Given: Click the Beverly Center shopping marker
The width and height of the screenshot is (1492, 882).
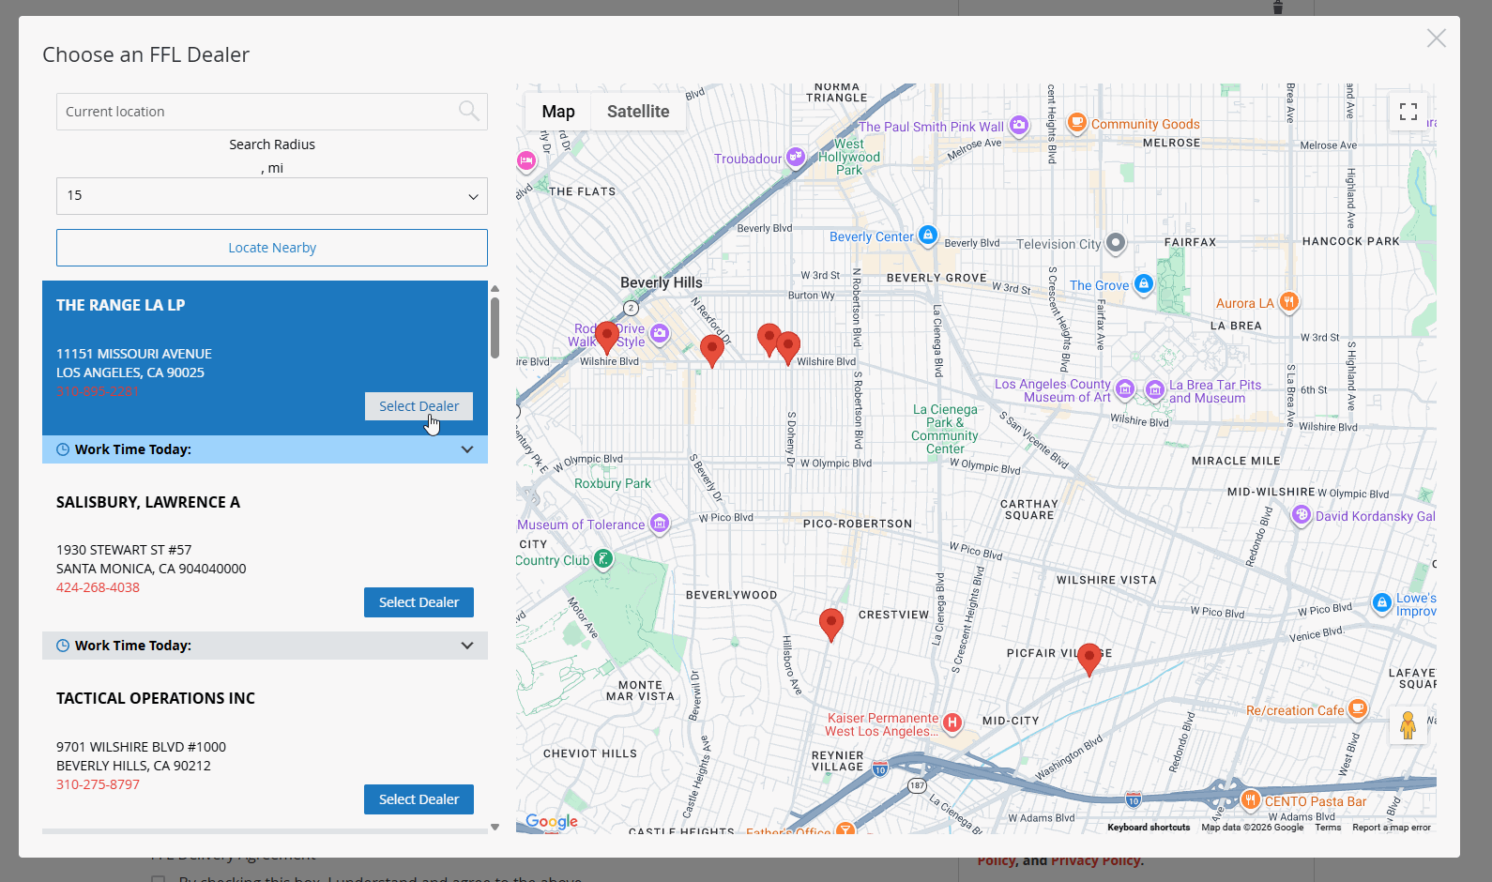Looking at the screenshot, I should click(927, 236).
